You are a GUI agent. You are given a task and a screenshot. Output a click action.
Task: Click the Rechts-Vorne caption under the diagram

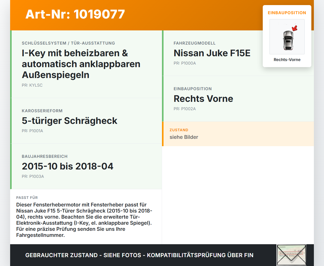(x=287, y=60)
